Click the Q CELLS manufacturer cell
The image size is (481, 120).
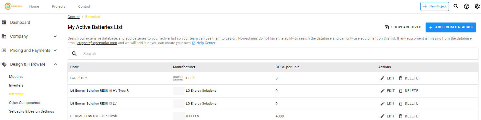tap(192, 116)
